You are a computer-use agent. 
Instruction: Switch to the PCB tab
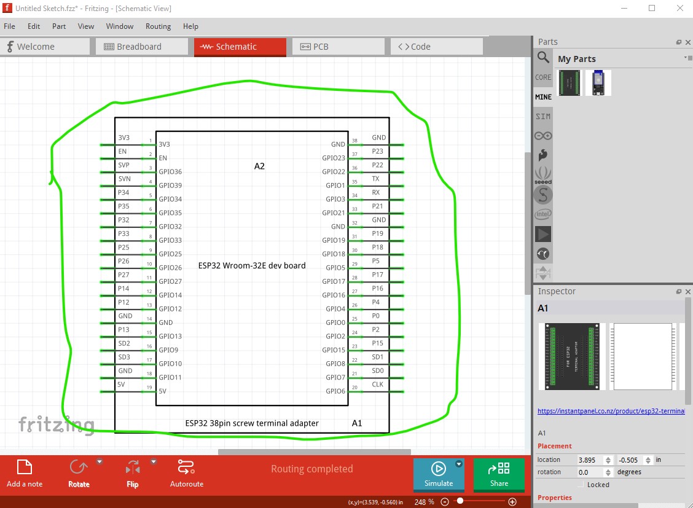point(339,47)
